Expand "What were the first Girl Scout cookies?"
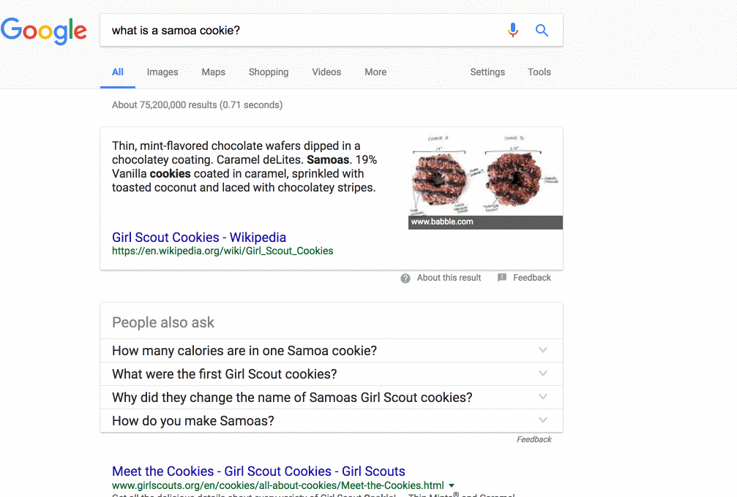The width and height of the screenshot is (737, 497). pos(542,373)
